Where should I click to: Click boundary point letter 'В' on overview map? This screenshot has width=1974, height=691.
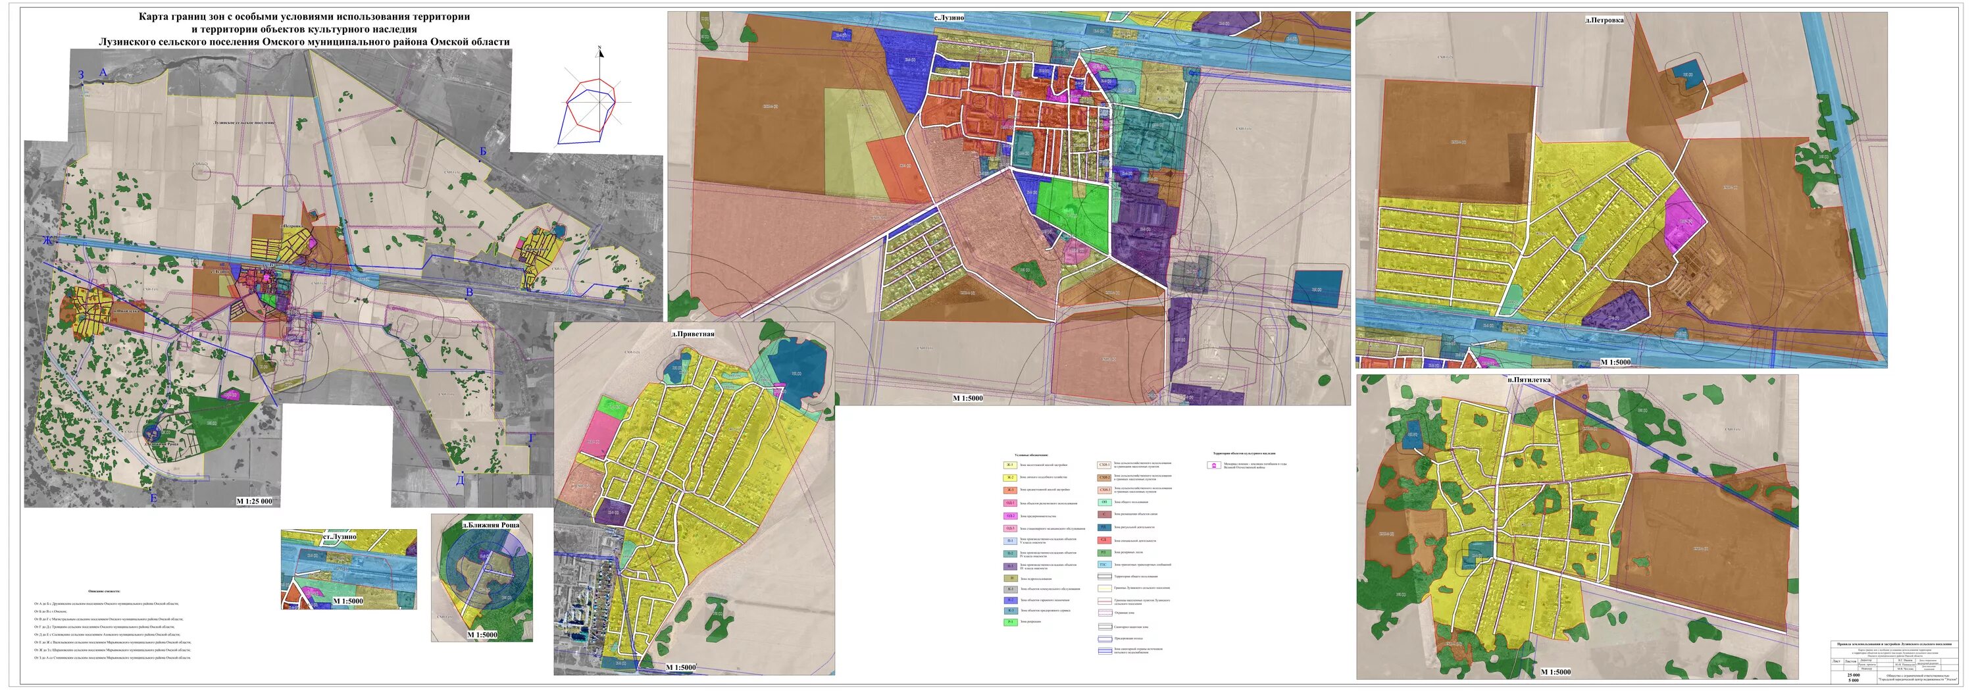[470, 293]
